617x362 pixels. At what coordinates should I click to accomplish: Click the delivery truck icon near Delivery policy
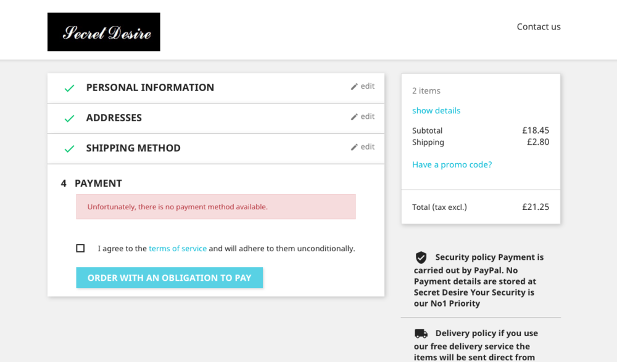coord(421,332)
